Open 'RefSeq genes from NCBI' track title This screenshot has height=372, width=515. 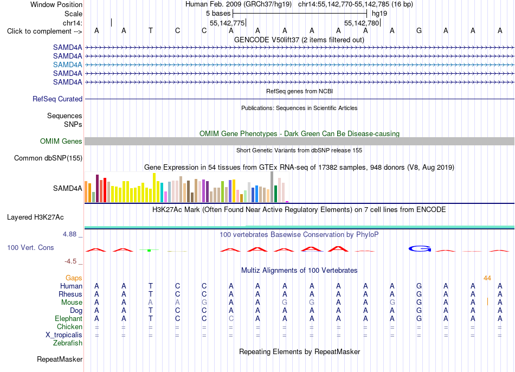[x=299, y=91]
